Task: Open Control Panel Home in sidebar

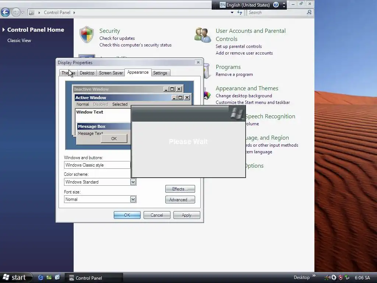Action: (x=36, y=29)
